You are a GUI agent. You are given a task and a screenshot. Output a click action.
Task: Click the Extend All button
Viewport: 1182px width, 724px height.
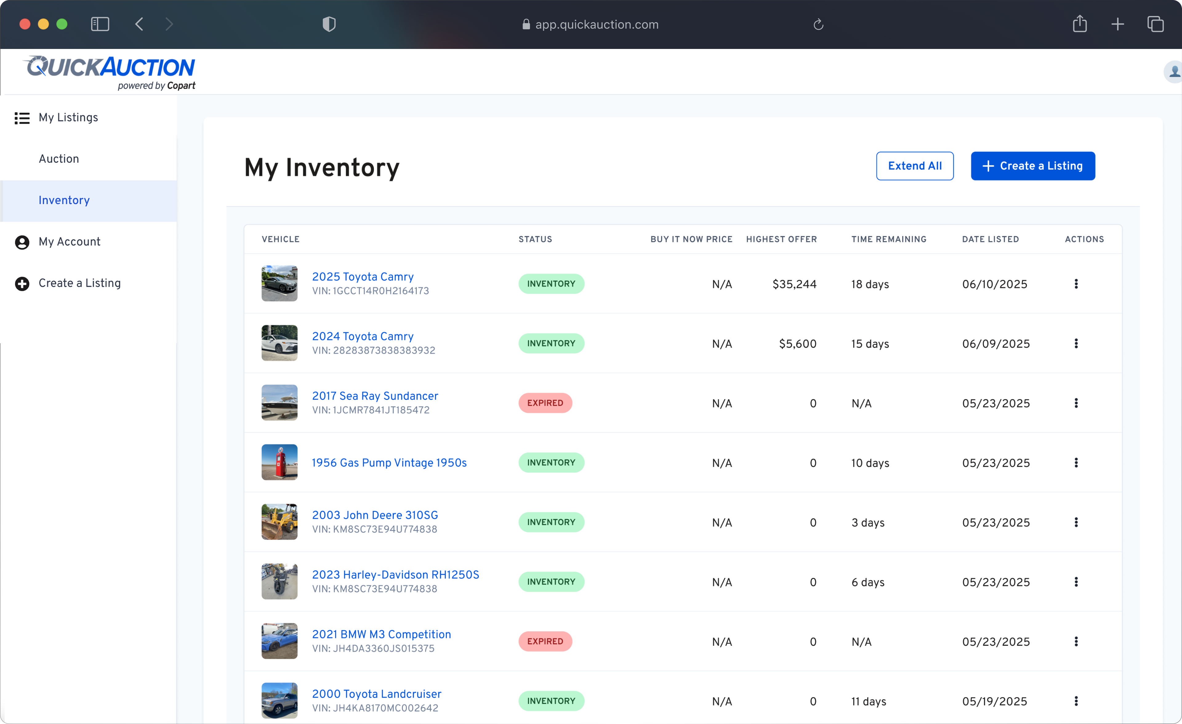(x=914, y=166)
